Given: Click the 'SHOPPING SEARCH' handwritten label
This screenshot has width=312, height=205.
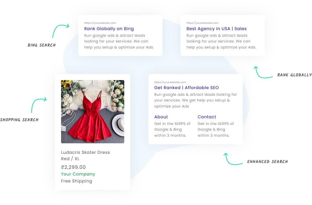Looking at the screenshot, I should pyautogui.click(x=19, y=120).
